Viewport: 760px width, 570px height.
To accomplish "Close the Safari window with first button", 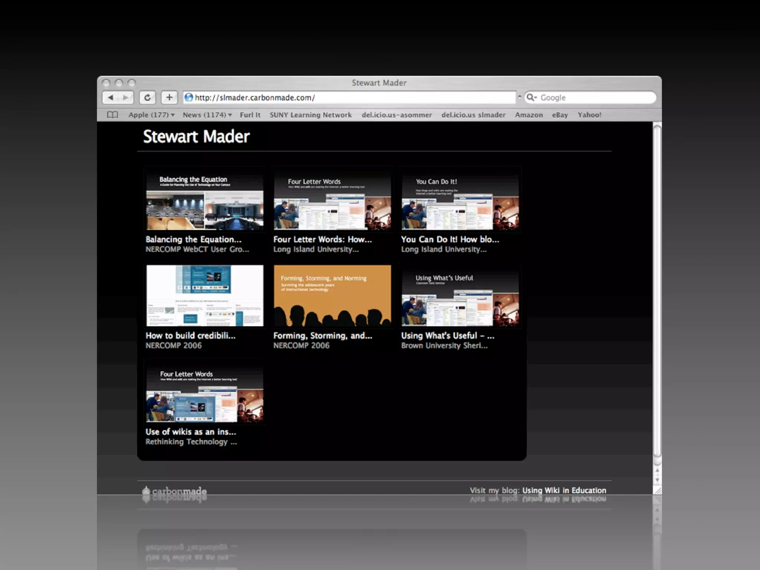I will tap(106, 83).
